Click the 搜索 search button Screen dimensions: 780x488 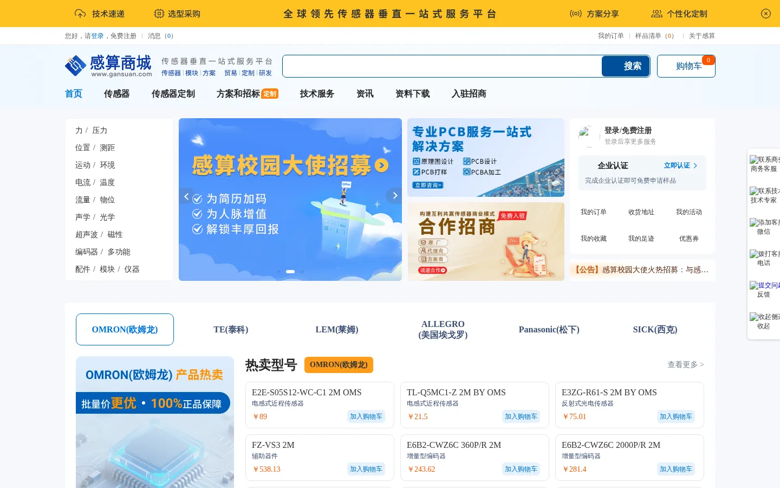pos(626,66)
